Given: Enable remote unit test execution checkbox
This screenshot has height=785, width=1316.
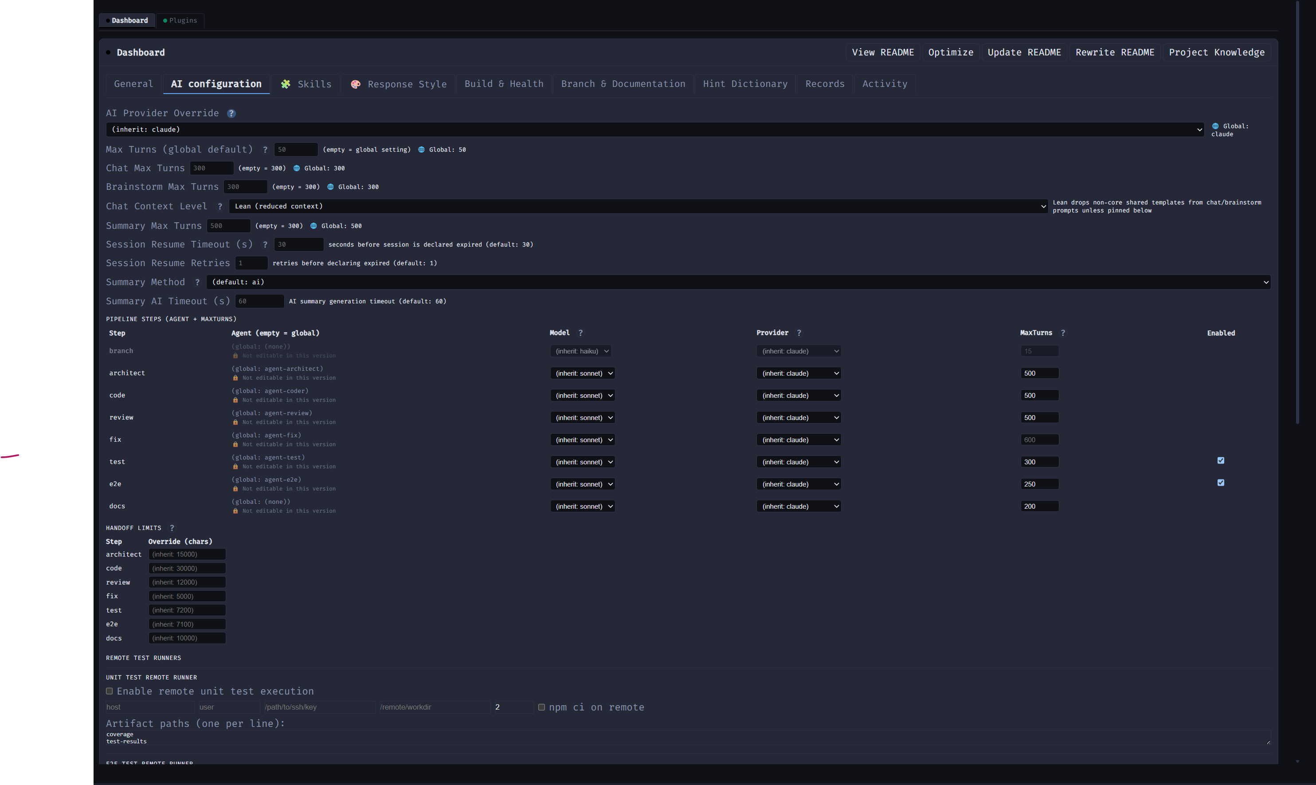Looking at the screenshot, I should click(x=110, y=691).
